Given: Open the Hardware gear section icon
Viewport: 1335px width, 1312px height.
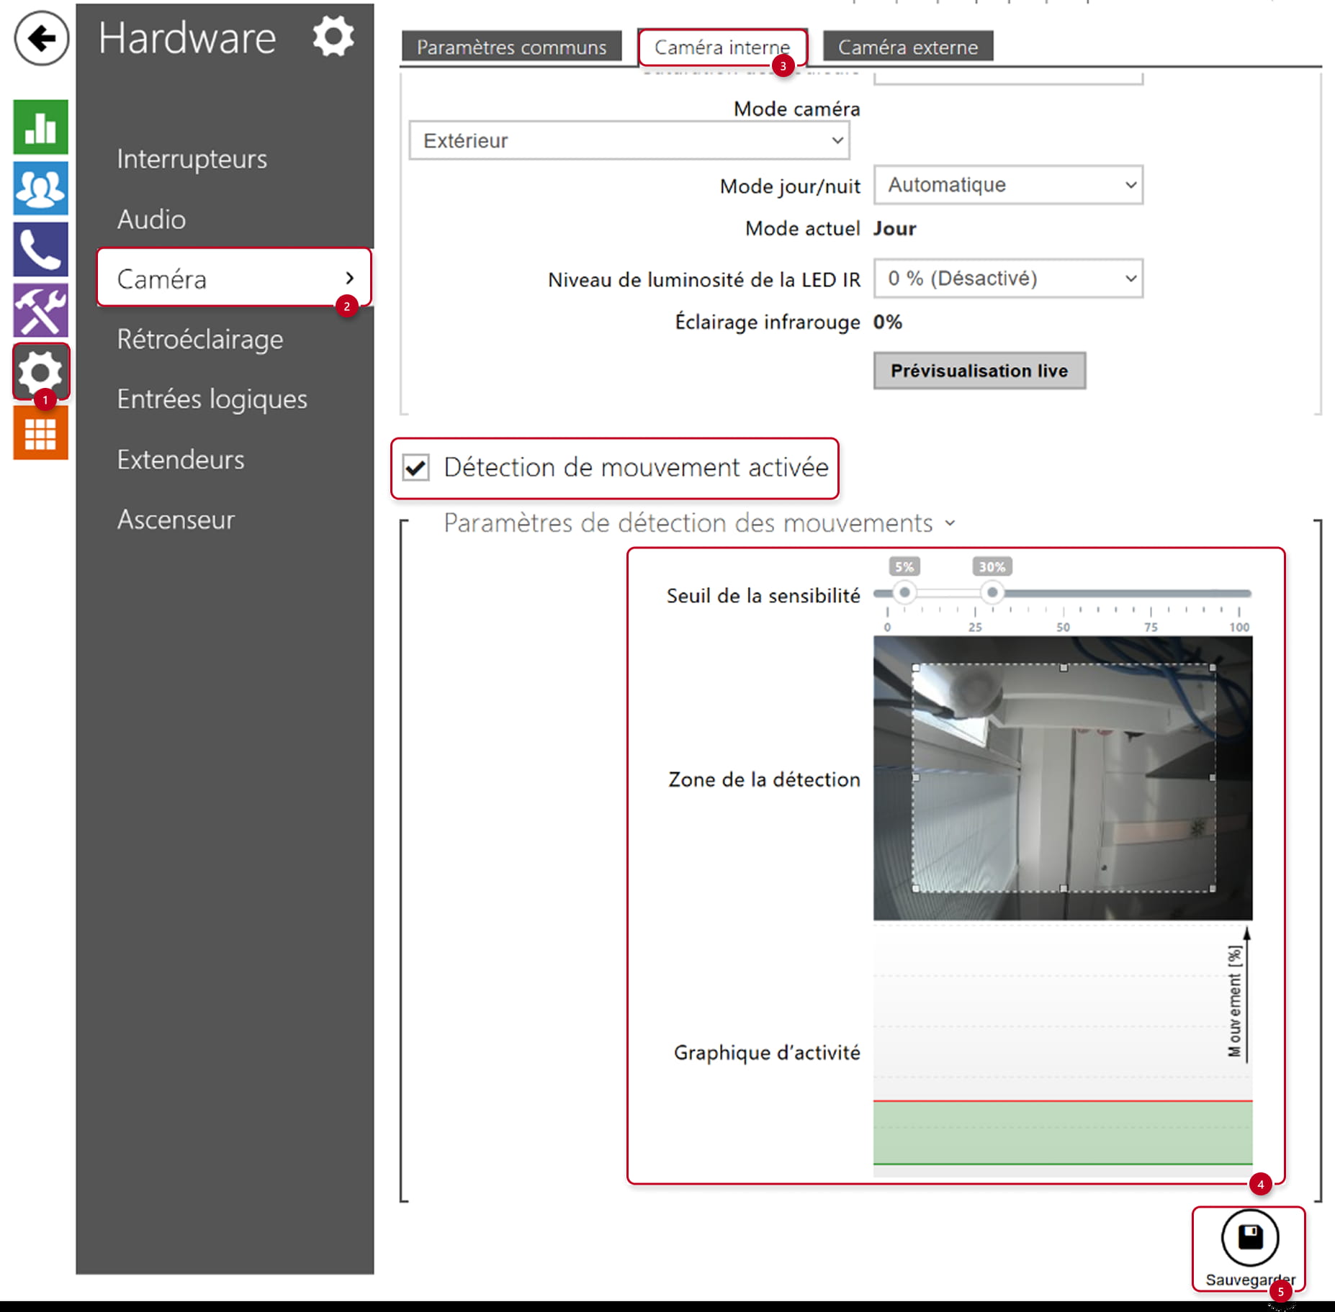Looking at the screenshot, I should (41, 371).
